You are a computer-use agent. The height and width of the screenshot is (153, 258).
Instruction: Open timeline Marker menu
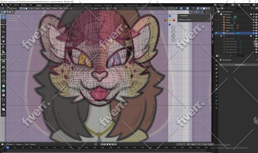33,144
